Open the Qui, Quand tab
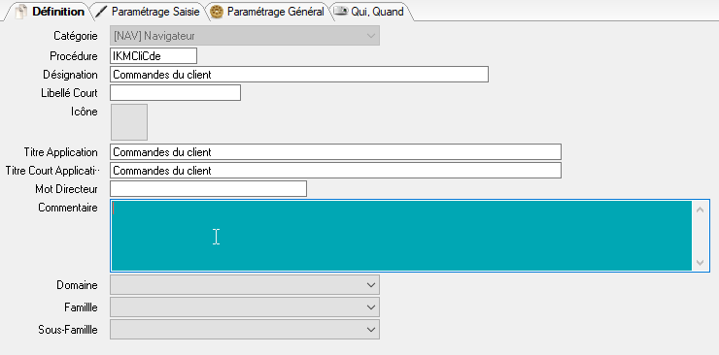Screen dimensions: 719x355 371,12
